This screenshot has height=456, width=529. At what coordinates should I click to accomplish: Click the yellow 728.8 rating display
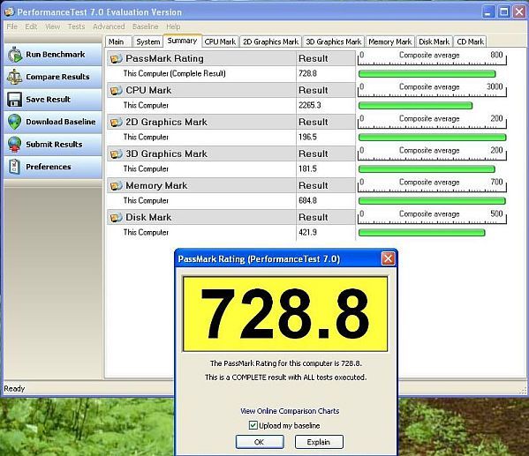pos(285,314)
